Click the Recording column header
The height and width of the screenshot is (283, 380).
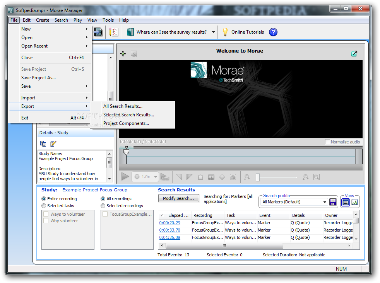click(207, 215)
